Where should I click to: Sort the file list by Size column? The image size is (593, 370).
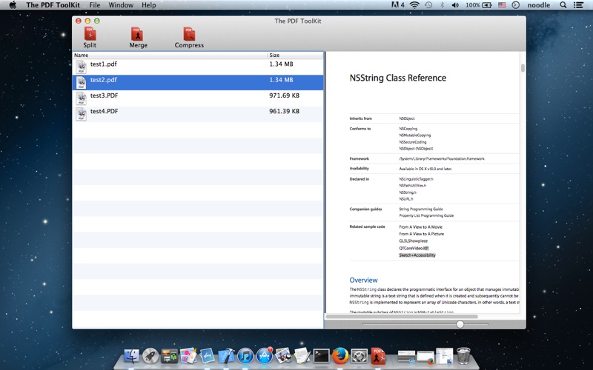click(295, 55)
